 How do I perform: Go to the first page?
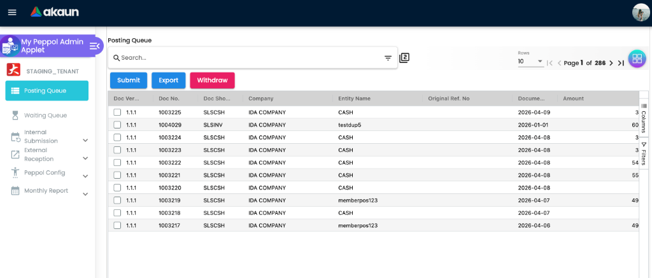tap(549, 63)
